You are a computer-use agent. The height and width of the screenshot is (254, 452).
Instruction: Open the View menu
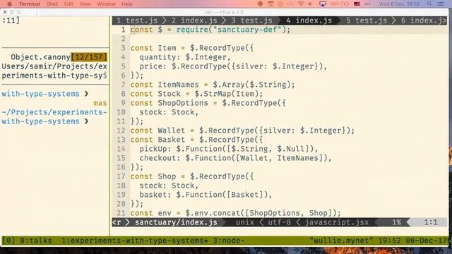(85, 4)
